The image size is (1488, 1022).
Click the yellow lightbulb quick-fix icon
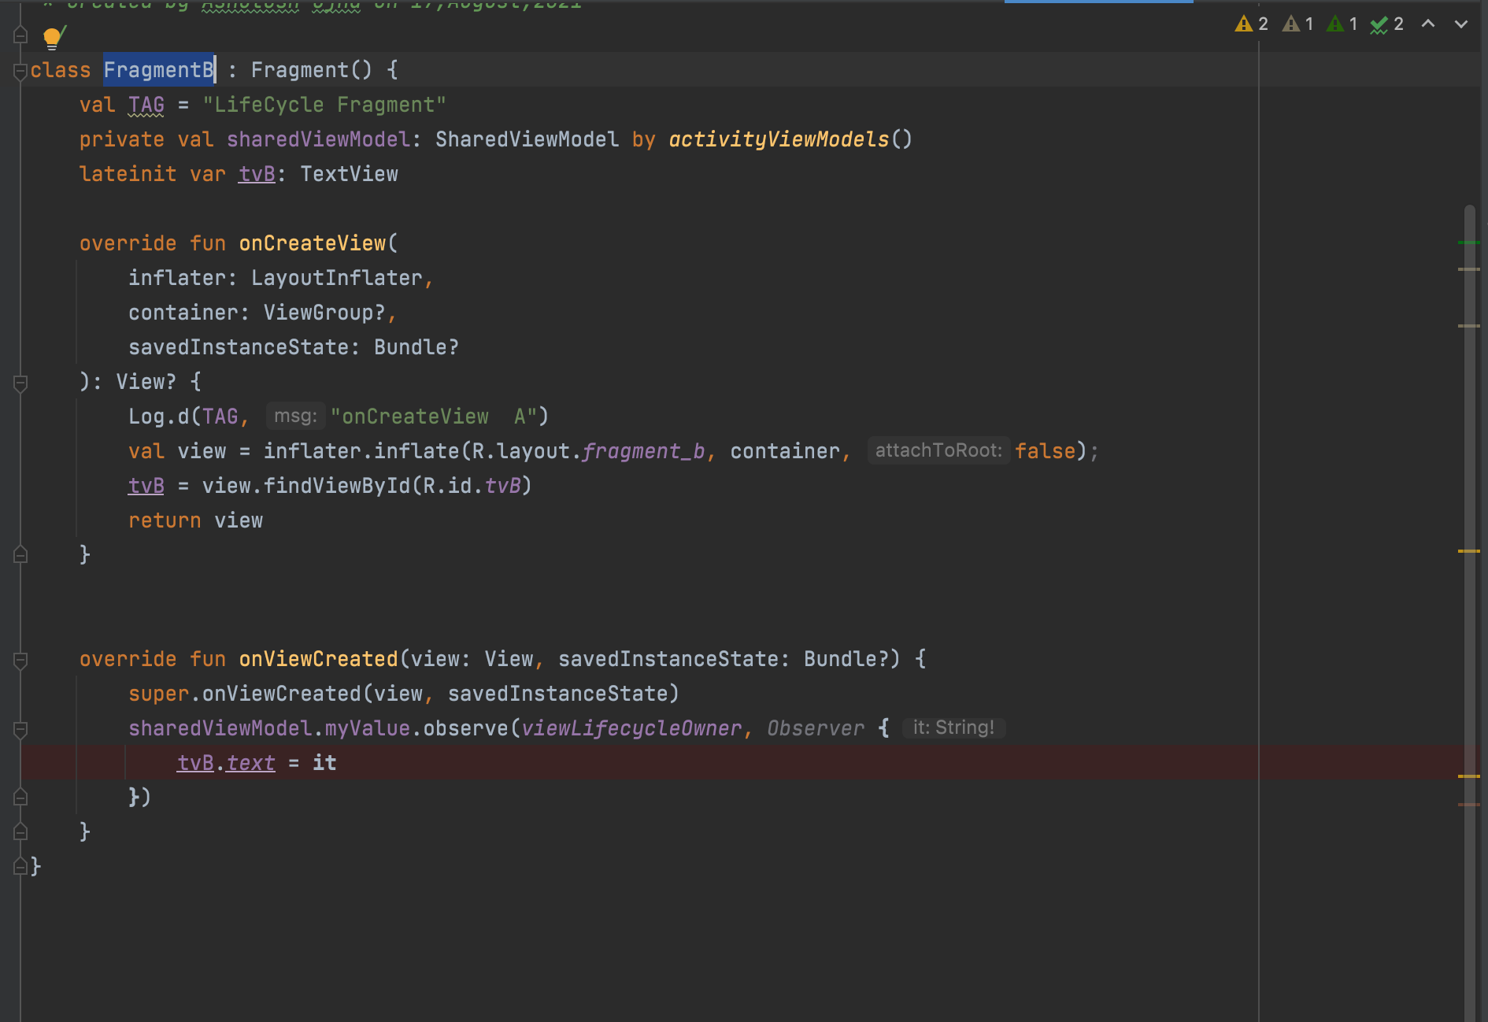[54, 37]
